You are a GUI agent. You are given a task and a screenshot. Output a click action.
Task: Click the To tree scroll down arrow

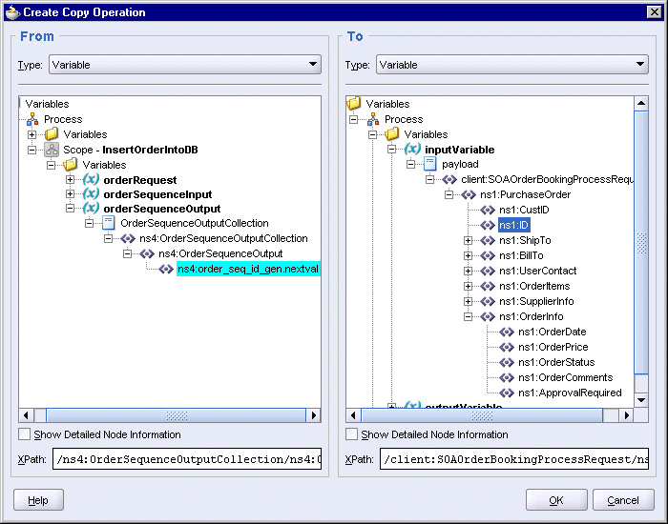coord(641,400)
